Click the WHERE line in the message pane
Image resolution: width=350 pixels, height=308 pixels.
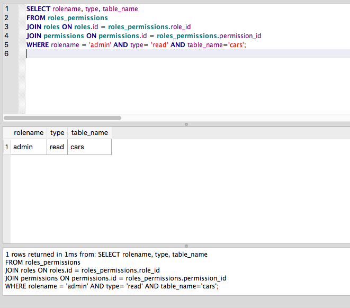pyautogui.click(x=112, y=286)
